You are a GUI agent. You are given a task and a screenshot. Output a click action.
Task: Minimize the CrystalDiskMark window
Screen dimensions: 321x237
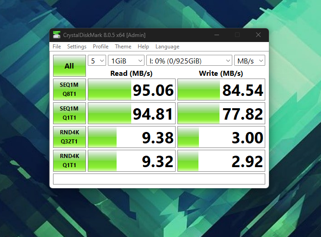point(217,35)
